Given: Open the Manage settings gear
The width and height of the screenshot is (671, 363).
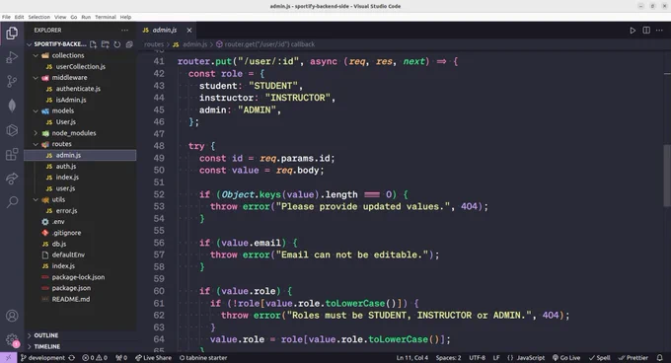Looking at the screenshot, I should (12, 340).
